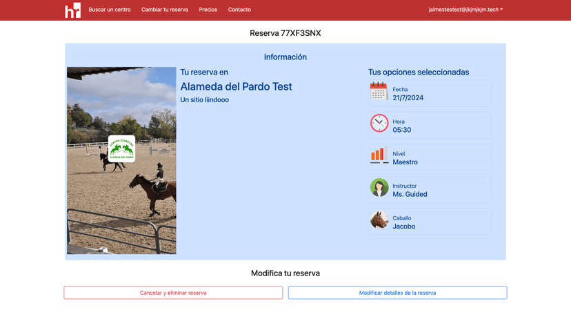Click the Ms. Guided instructor name
Image resolution: width=571 pixels, height=310 pixels.
pos(410,194)
